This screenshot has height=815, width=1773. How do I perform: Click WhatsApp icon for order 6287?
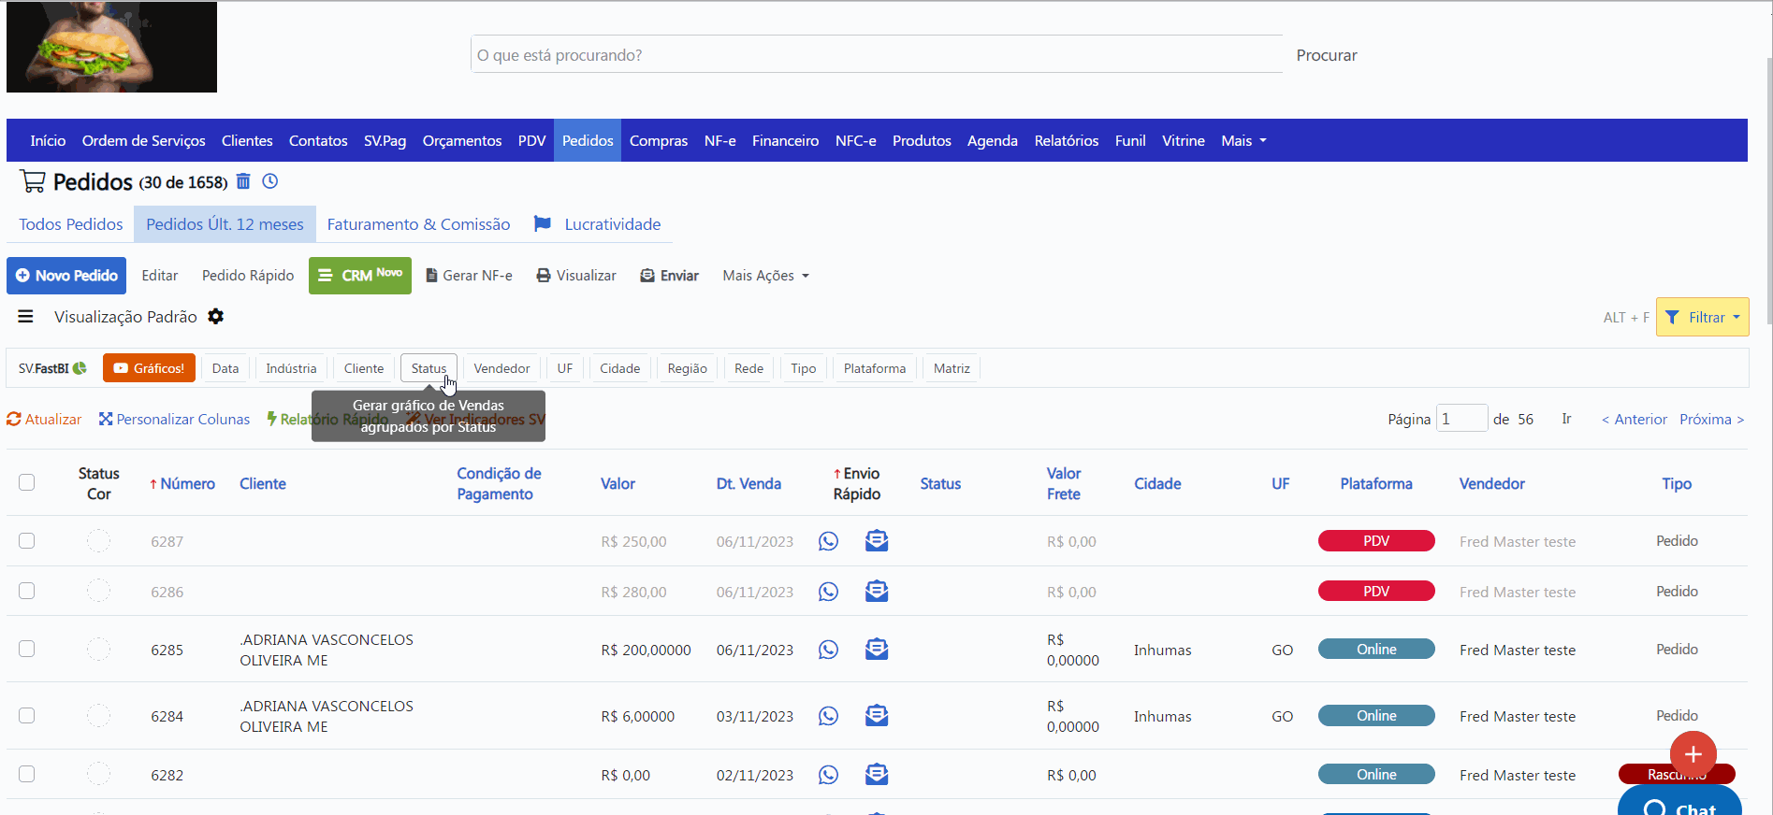click(828, 541)
